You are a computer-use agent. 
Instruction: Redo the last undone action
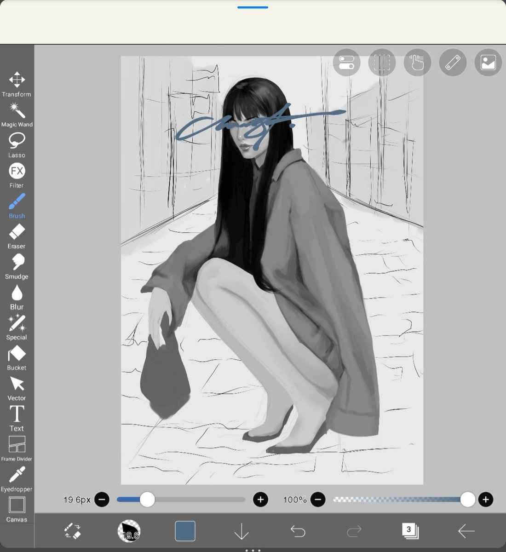click(x=354, y=532)
